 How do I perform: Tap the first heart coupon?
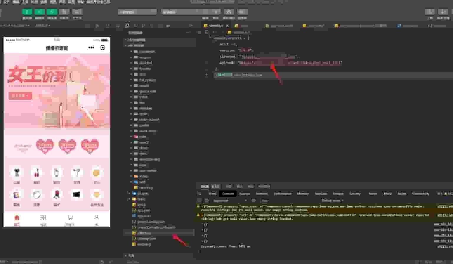[x=45, y=146]
